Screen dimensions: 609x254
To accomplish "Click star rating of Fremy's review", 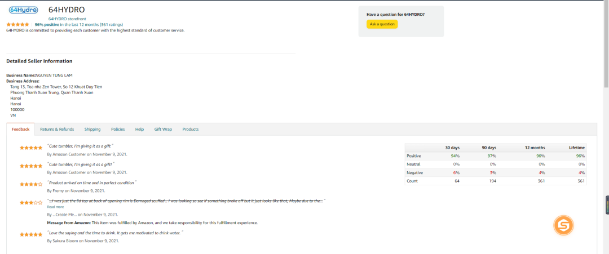I will pos(31,185).
